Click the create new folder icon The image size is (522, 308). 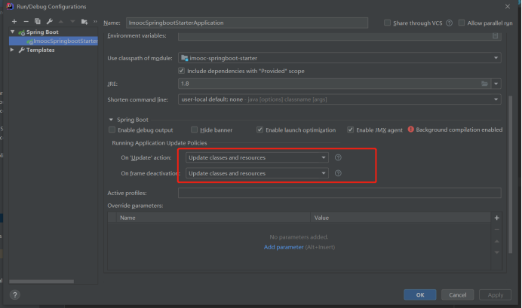[x=83, y=23]
